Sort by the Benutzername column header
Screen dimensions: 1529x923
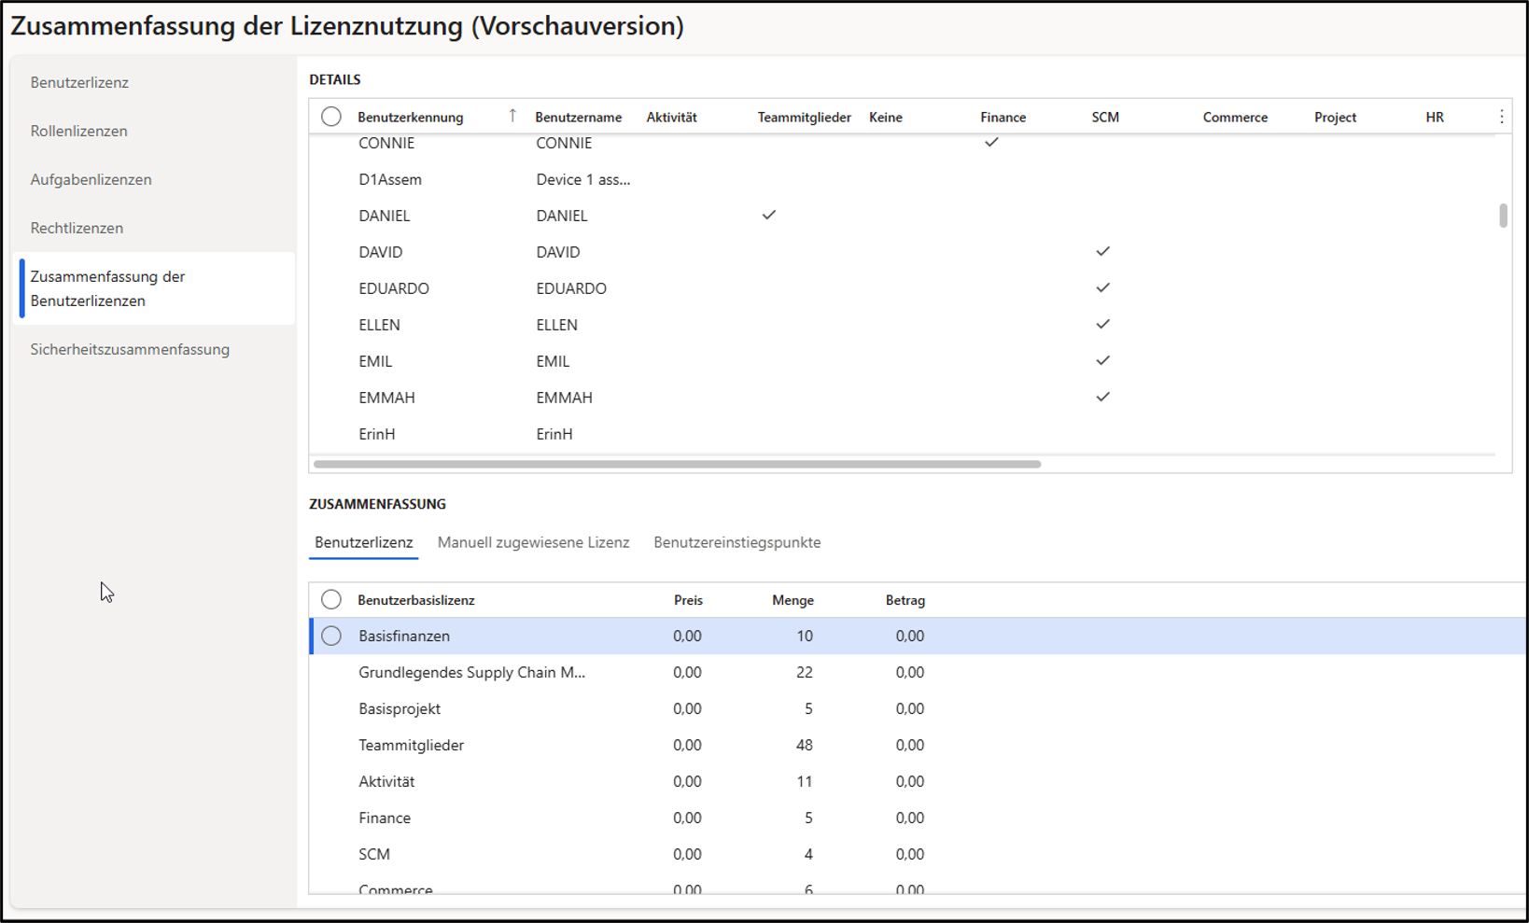pos(578,118)
